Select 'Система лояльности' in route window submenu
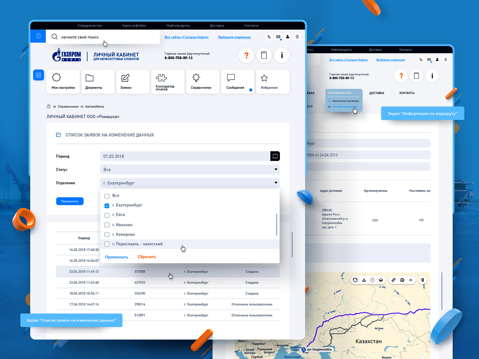Image resolution: width=479 pixels, height=359 pixels. [x=345, y=107]
